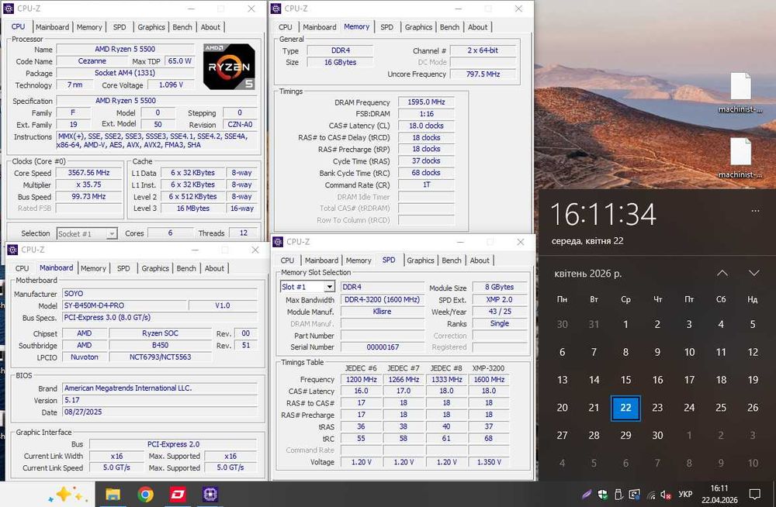Screen dimensions: 776x507
Task: Click the purple feather icon in the tray
Action: click(587, 494)
